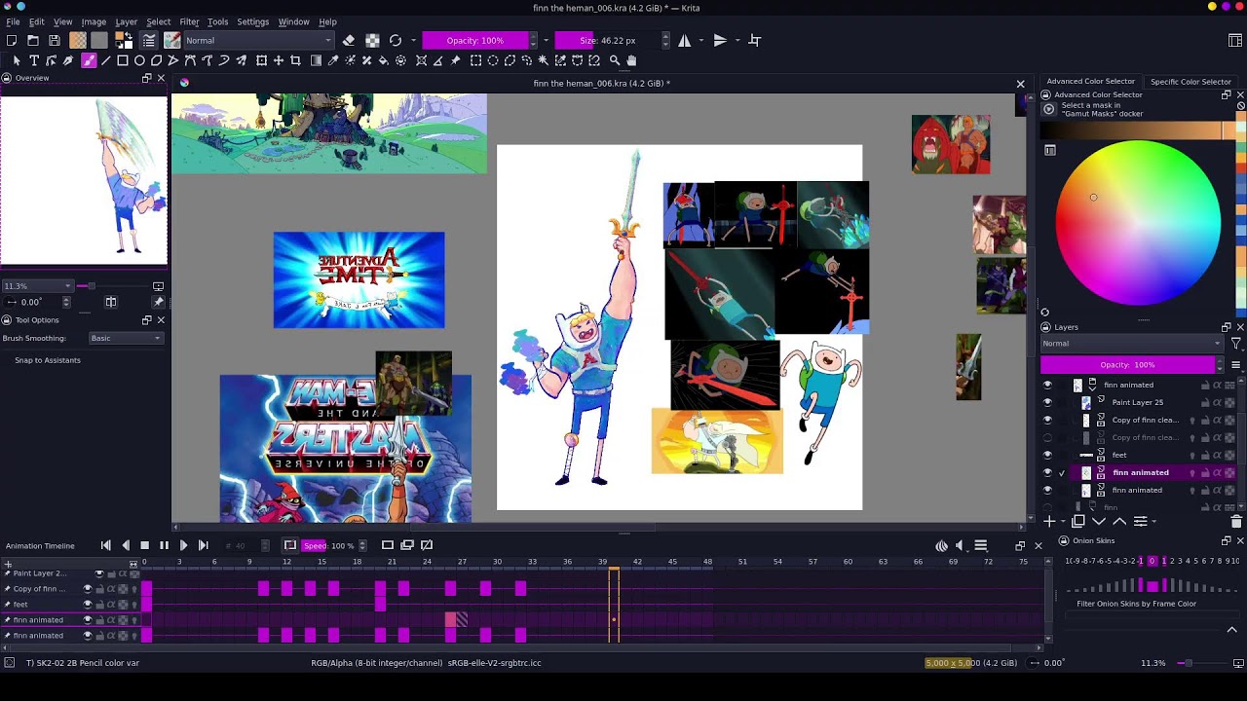
Task: Open the Overview zoom percentage dropdown
Action: point(38,286)
